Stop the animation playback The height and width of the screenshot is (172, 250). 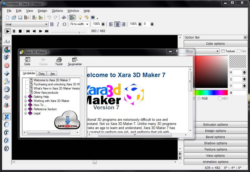[x=20, y=31]
